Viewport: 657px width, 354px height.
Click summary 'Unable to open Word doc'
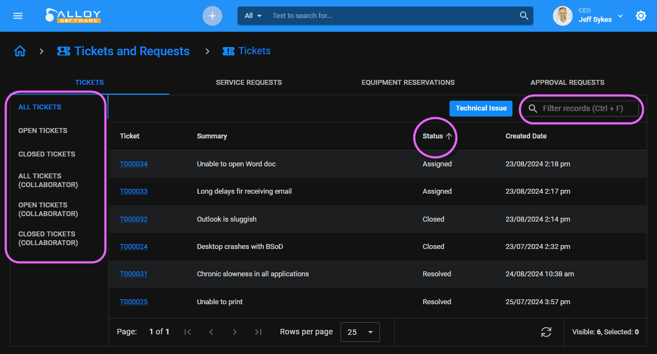(x=237, y=164)
